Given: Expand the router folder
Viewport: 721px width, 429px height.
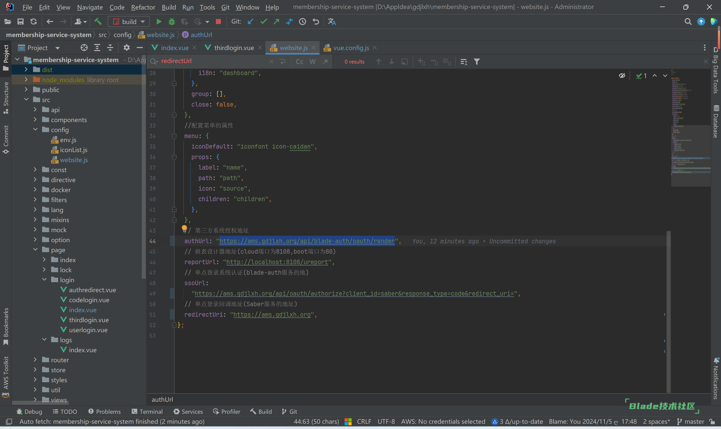Looking at the screenshot, I should (x=35, y=360).
